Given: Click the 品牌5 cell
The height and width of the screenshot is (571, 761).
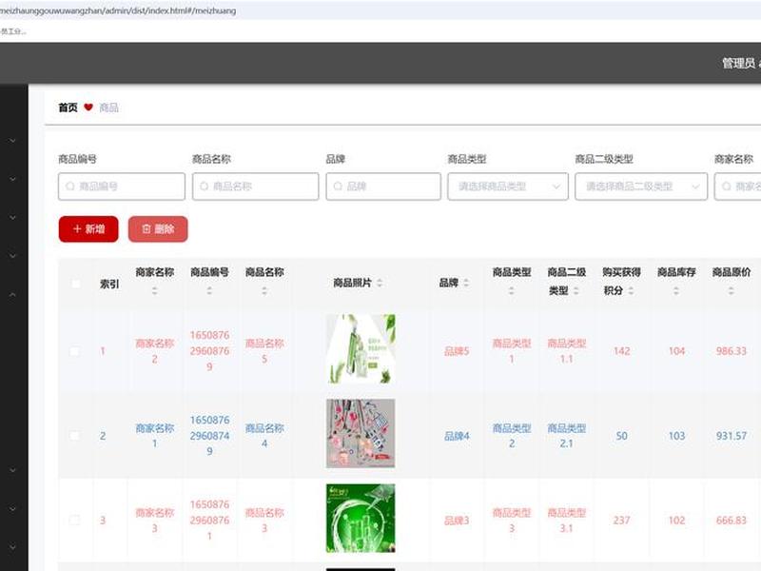Looking at the screenshot, I should (457, 351).
